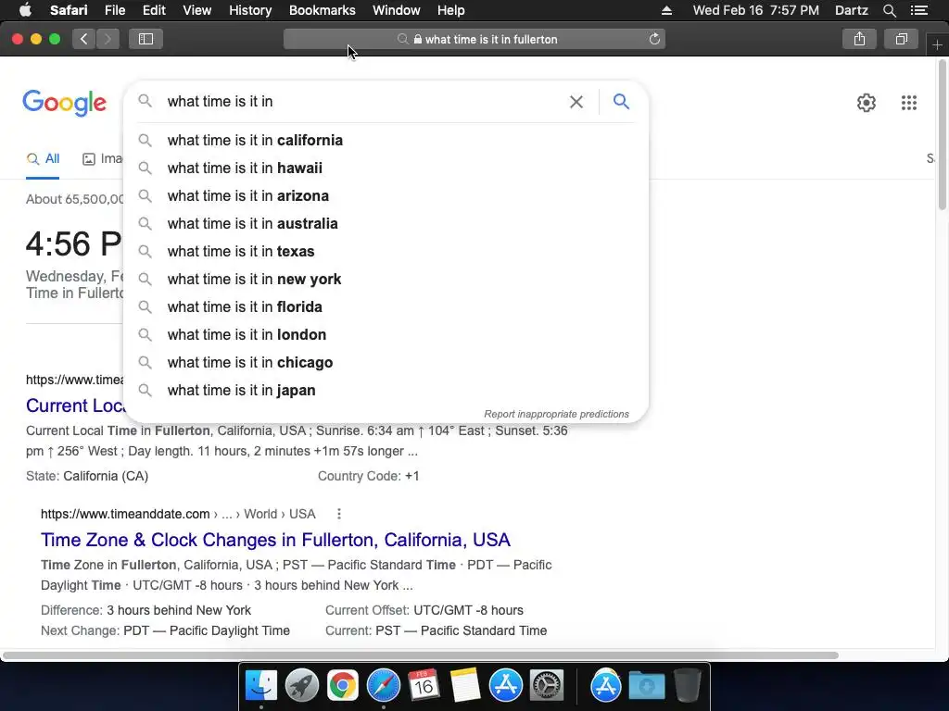Open the Help menu
Viewport: 949px width, 711px height.
coord(451,10)
